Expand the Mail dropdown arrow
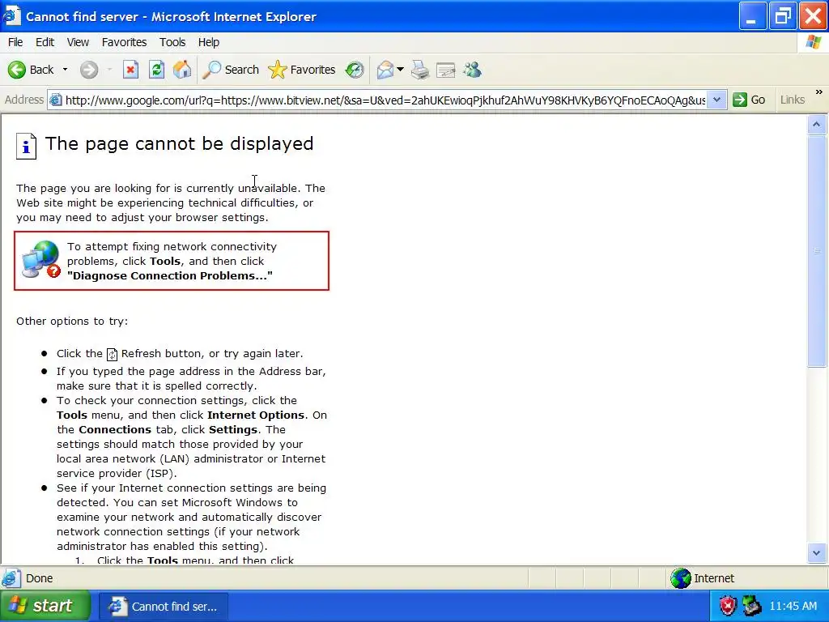Image resolution: width=829 pixels, height=622 pixels. tap(400, 70)
